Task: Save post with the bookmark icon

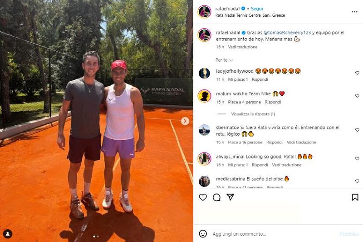Action: pos(355,198)
